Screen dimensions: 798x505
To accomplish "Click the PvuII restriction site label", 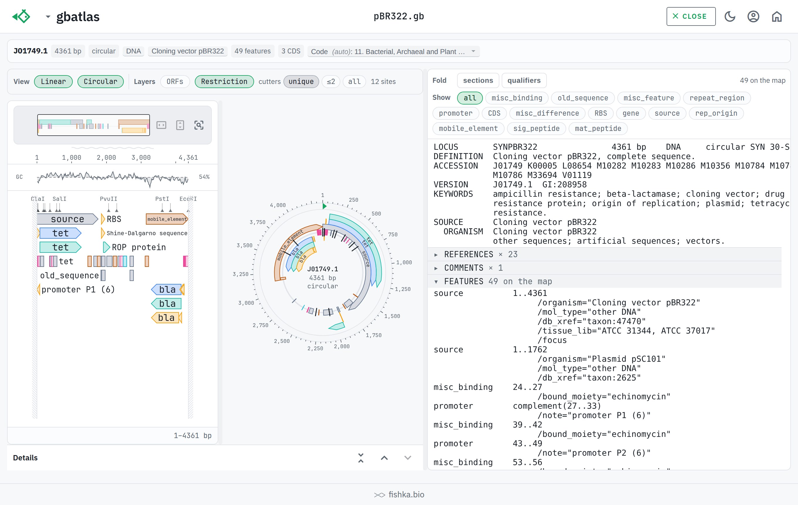I will [109, 199].
